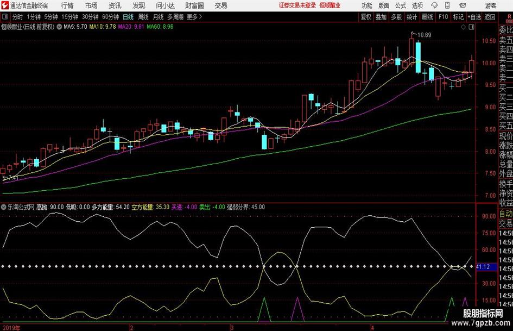Image resolution: width=513 pixels, height=331 pixels.
Task: Click the MA10: 9.78 label
Action: (103, 27)
